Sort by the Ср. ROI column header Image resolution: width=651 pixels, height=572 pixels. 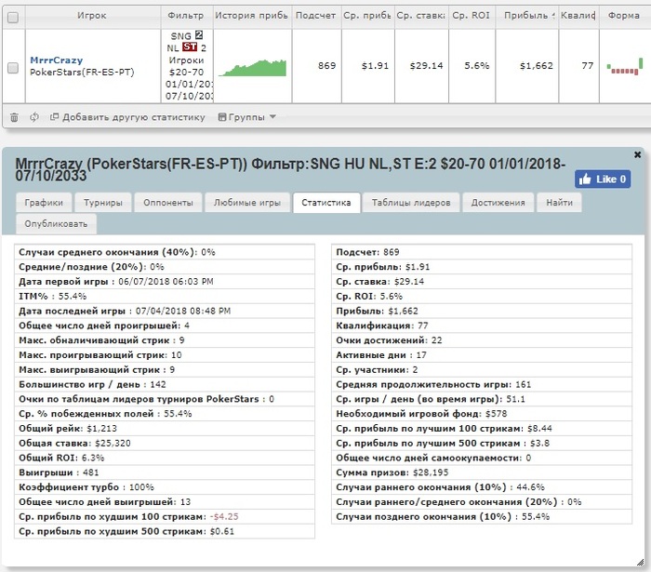click(471, 16)
